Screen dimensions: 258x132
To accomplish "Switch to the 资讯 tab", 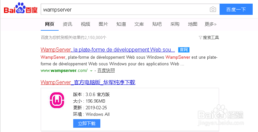I will point(68,24).
